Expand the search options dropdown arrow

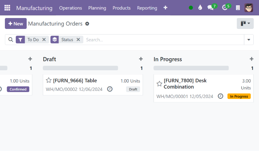[248, 40]
